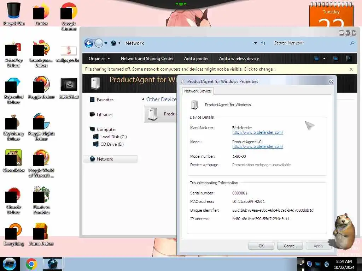
Task: Click the model number value 1-00-00
Action: pyautogui.click(x=239, y=156)
